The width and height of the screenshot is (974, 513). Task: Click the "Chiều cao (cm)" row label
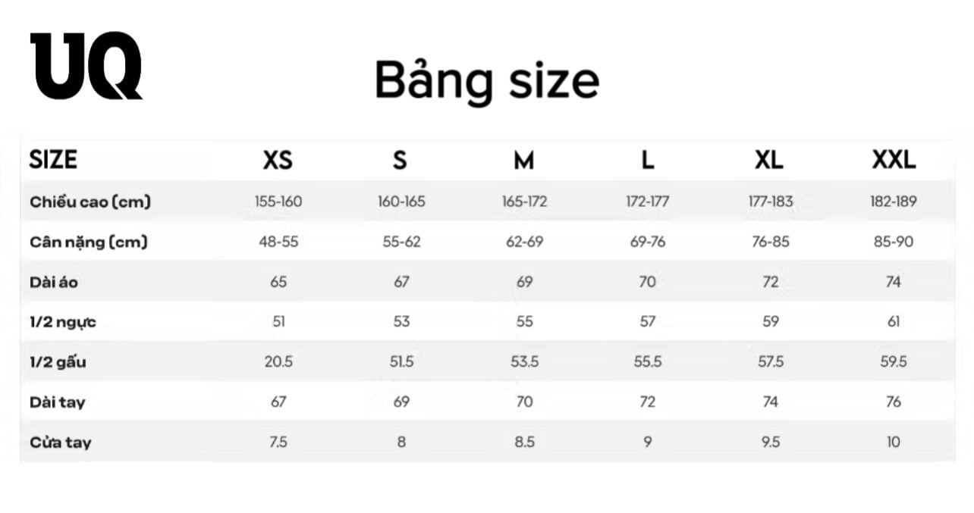pyautogui.click(x=90, y=202)
